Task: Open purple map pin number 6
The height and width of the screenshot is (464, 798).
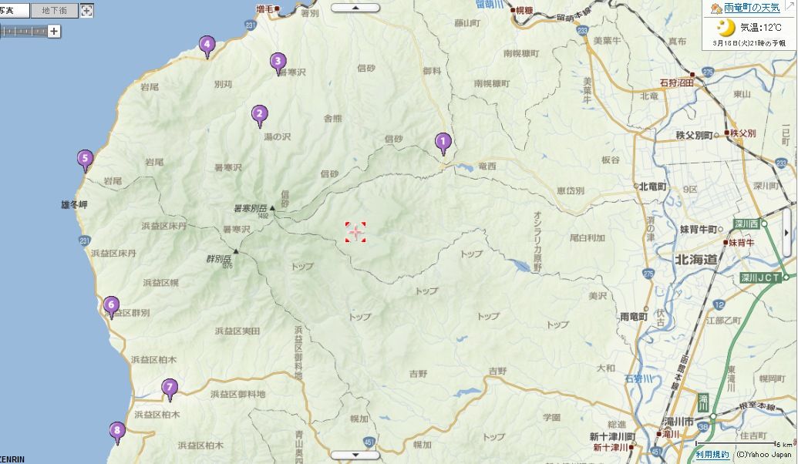Action: [111, 306]
